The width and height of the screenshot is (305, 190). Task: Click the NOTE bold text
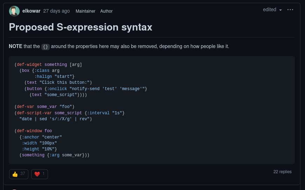coord(15,46)
